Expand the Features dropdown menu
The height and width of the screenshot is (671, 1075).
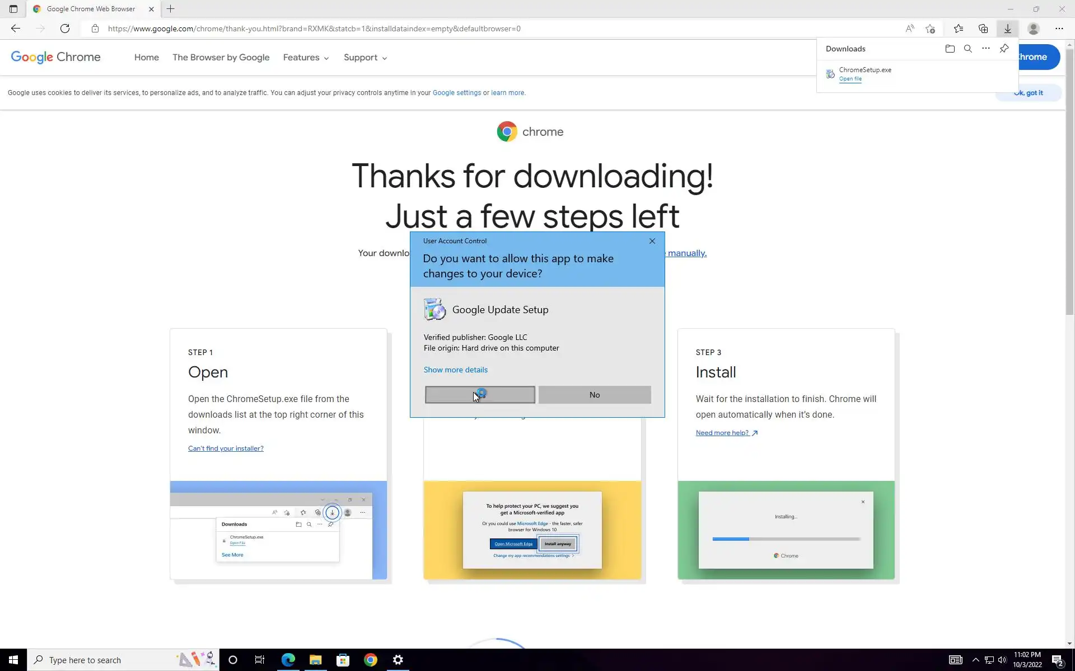click(306, 58)
